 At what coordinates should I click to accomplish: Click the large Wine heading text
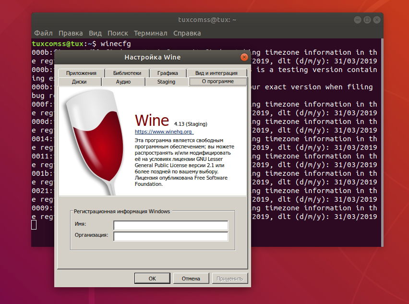(x=152, y=120)
